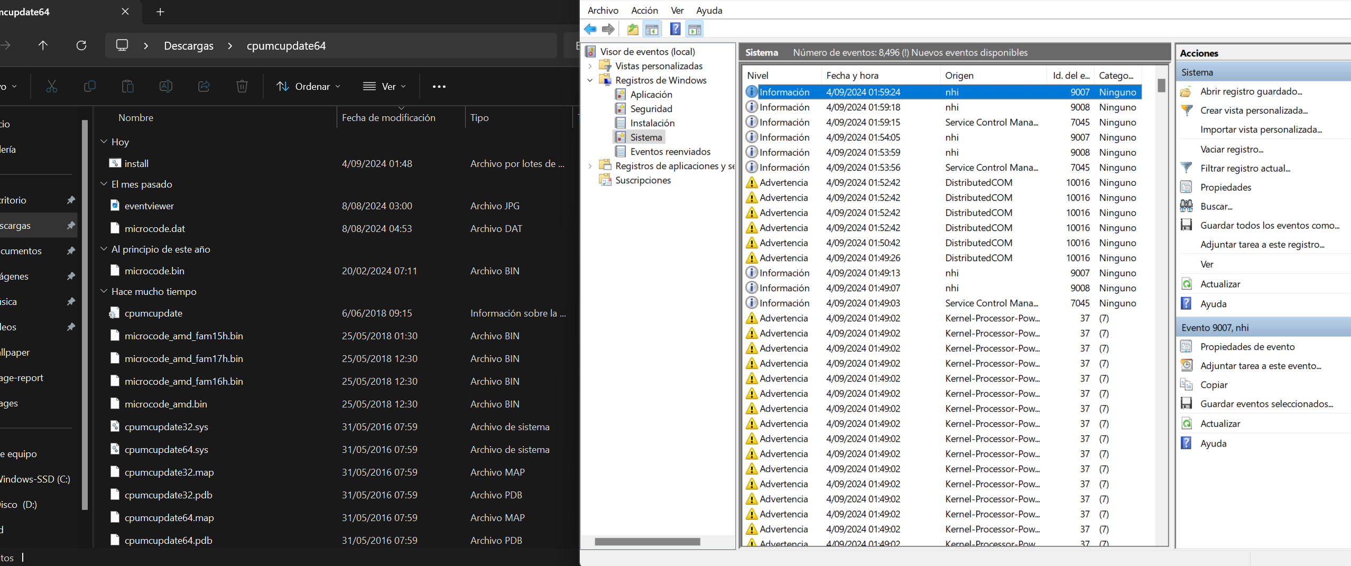Click Adjuntar tarea a este evento
Viewport: 1351px width, 566px height.
point(1261,366)
